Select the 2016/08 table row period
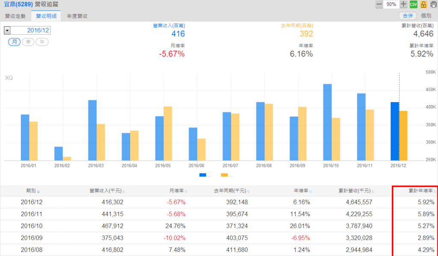 click(x=32, y=250)
